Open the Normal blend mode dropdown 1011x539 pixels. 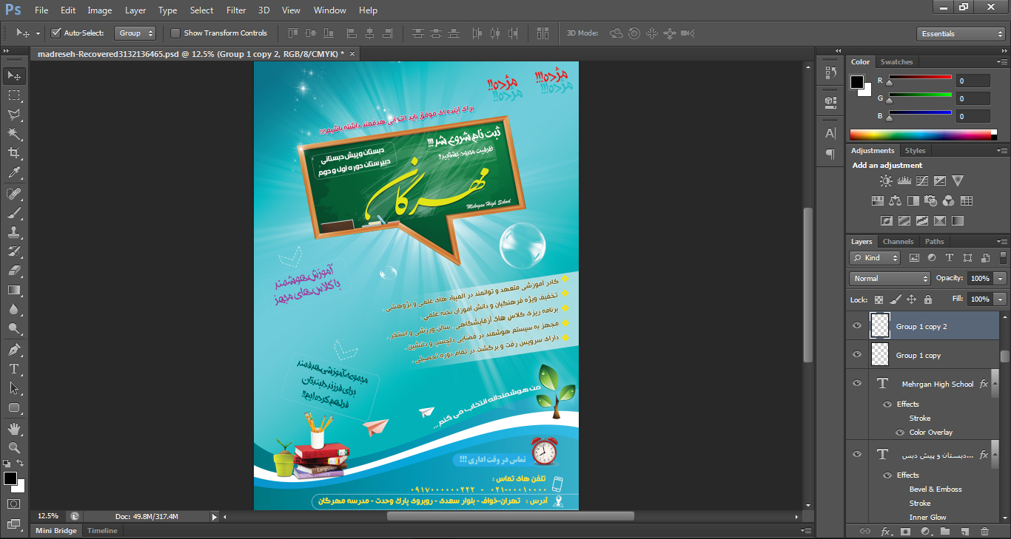tap(890, 278)
